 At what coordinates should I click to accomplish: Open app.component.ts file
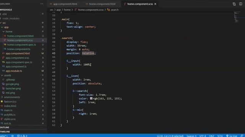point(16,67)
